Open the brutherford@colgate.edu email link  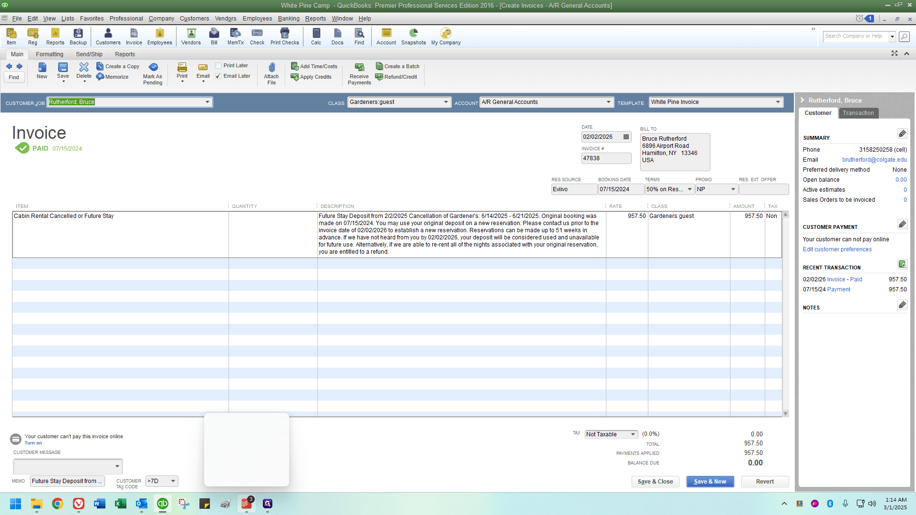point(874,160)
